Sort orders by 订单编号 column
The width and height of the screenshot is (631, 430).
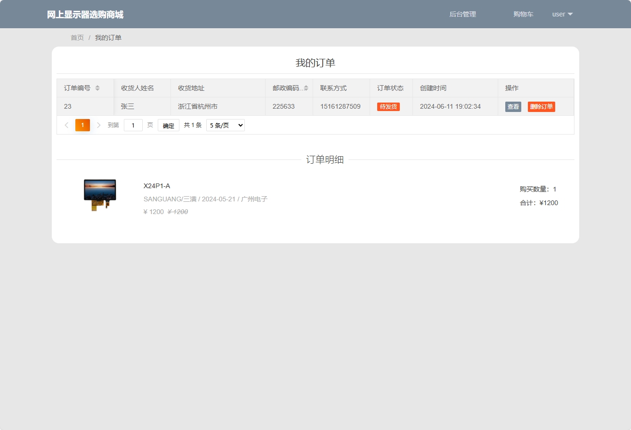point(97,88)
